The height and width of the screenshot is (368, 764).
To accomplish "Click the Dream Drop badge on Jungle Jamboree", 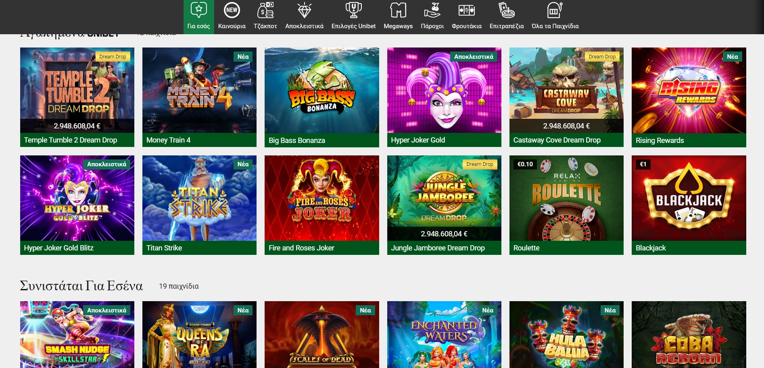I will point(480,164).
